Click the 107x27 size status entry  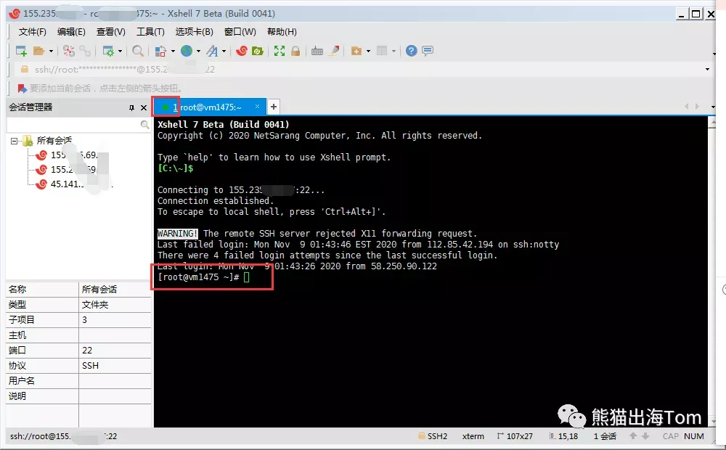[515, 436]
